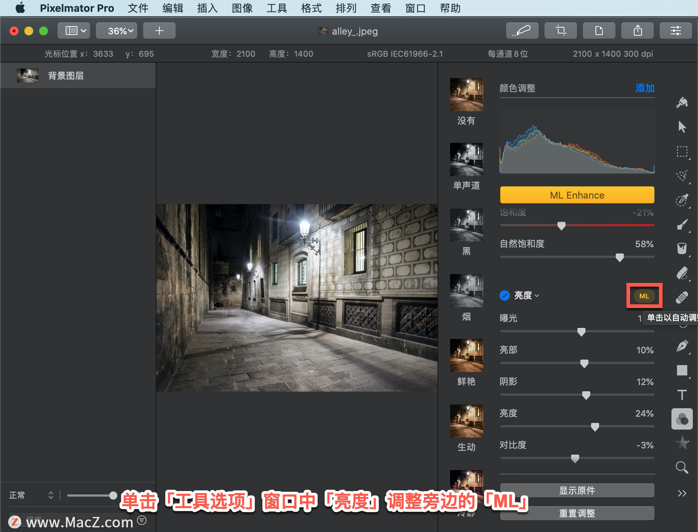Viewport: 698px width, 532px height.
Task: Click the new document toolbar icon
Action: 599,31
